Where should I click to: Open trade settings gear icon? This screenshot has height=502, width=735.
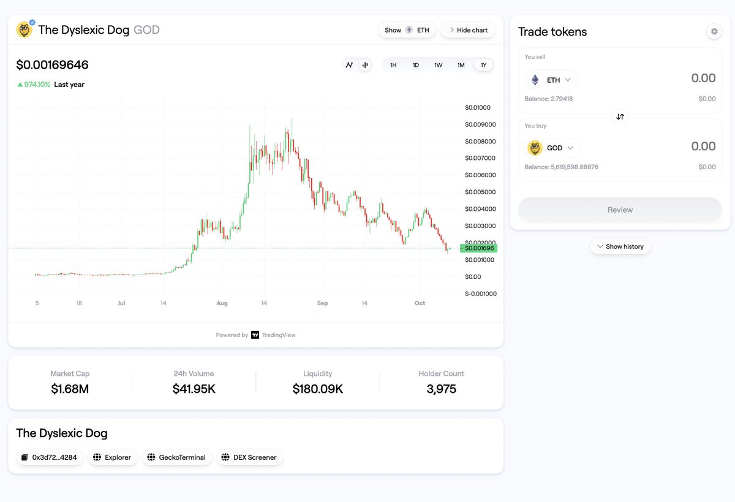point(714,31)
